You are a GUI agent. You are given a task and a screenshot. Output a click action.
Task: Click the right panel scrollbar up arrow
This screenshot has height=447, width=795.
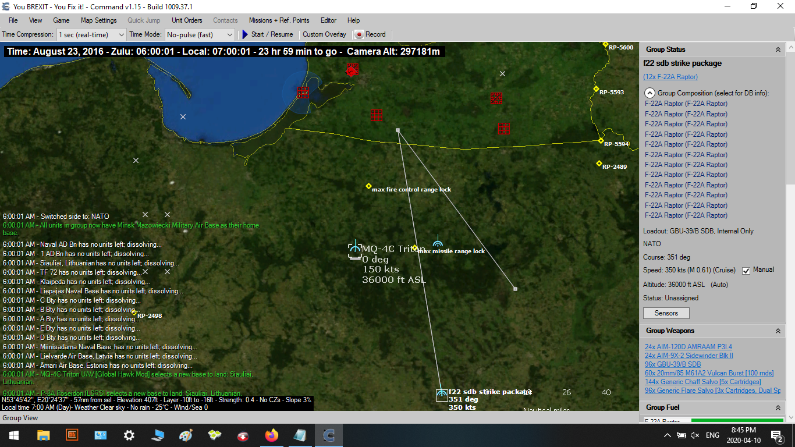click(x=790, y=47)
